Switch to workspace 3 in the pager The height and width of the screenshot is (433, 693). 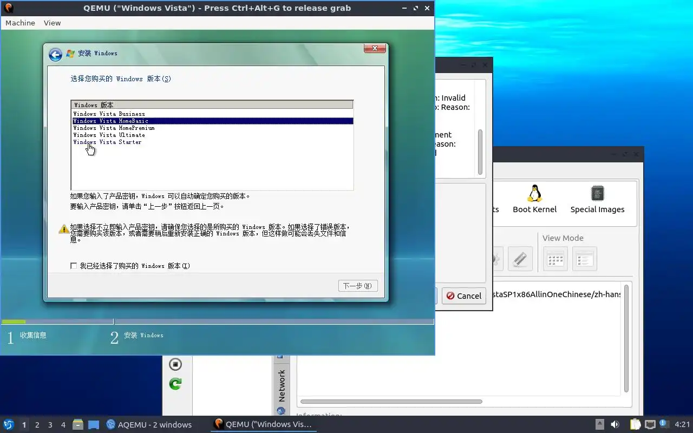[x=50, y=425]
